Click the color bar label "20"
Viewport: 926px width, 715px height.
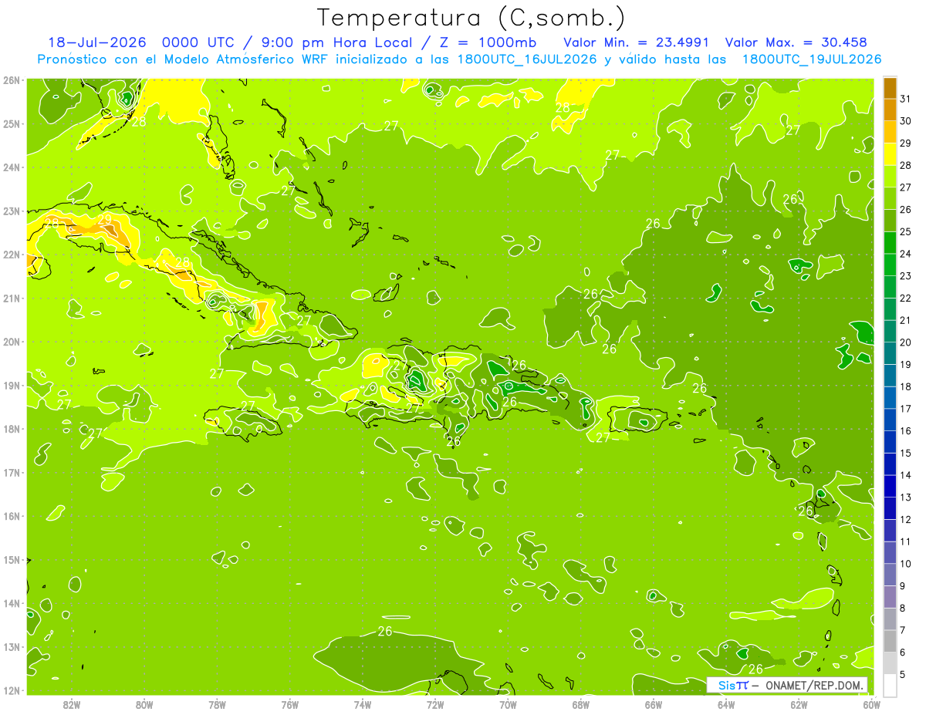(906, 342)
